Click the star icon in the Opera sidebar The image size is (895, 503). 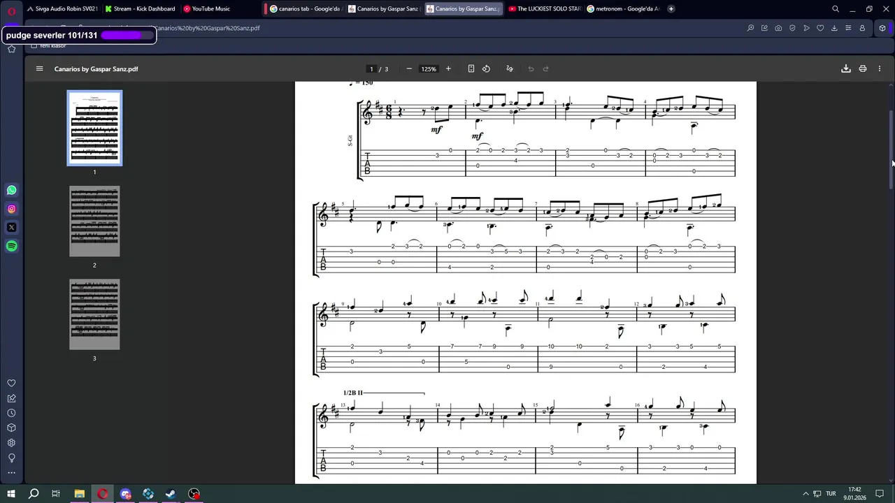(11, 49)
